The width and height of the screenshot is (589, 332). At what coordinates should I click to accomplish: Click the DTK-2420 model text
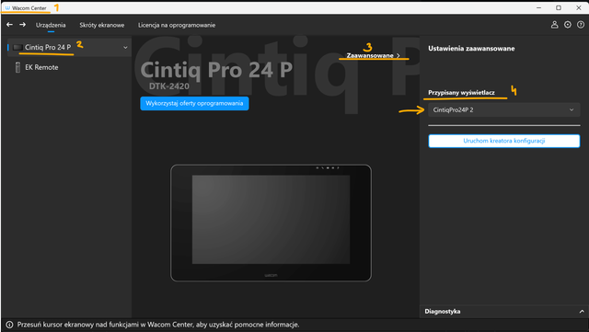[x=169, y=86]
